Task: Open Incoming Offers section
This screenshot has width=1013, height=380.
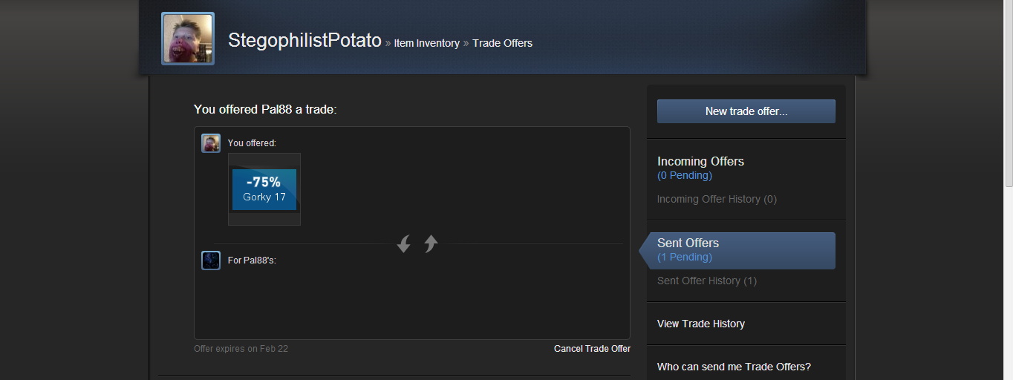Action: pos(700,161)
